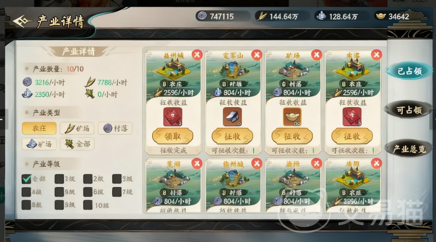Check the 7级 level filter box
Screen dimensions: 436x242
(x=117, y=192)
